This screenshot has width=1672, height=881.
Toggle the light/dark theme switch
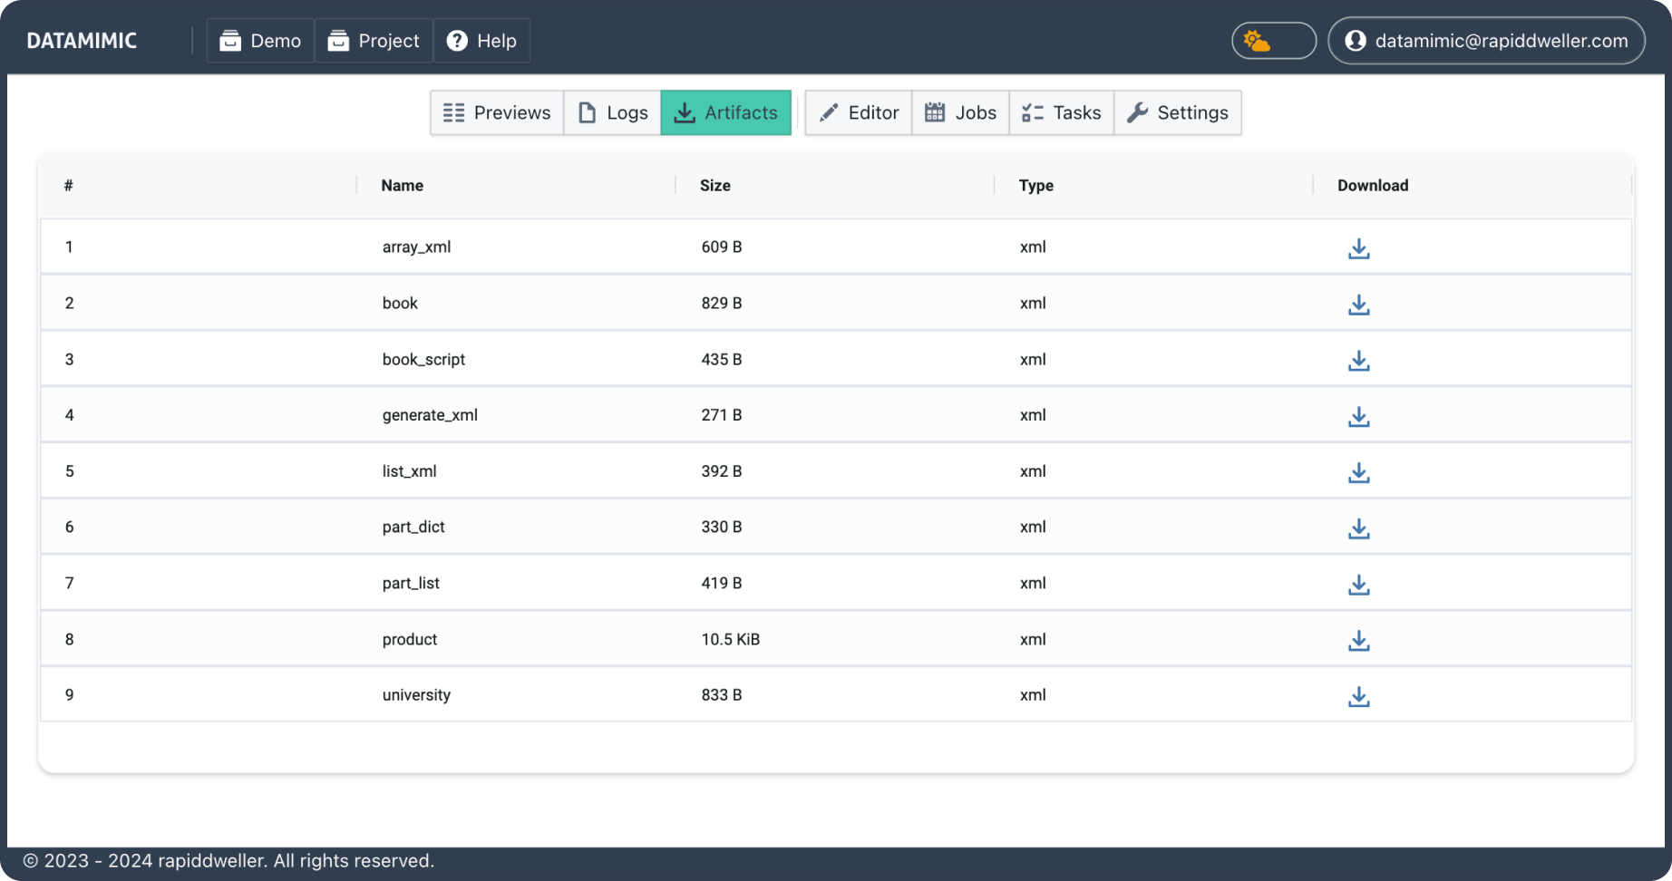1273,40
